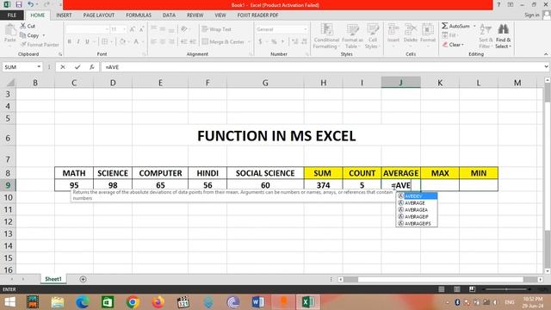Image resolution: width=551 pixels, height=310 pixels.
Task: Switch to the PAGE LAYOUT tab
Action: (x=99, y=15)
